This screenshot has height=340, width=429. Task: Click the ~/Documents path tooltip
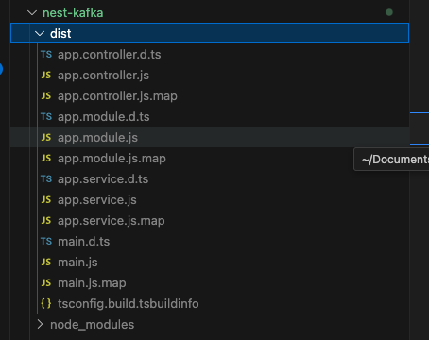(391, 160)
